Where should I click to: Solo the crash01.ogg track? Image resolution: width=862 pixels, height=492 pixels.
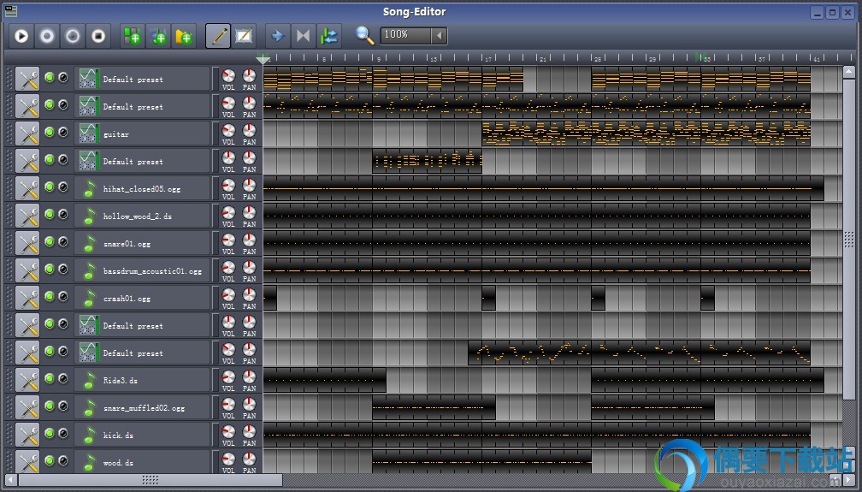click(63, 297)
